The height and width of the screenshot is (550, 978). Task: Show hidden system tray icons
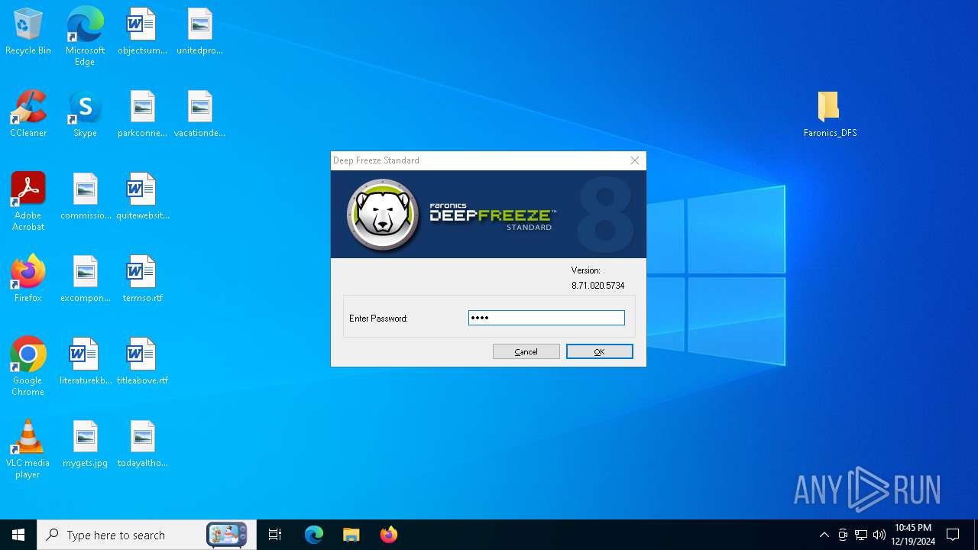coord(824,535)
